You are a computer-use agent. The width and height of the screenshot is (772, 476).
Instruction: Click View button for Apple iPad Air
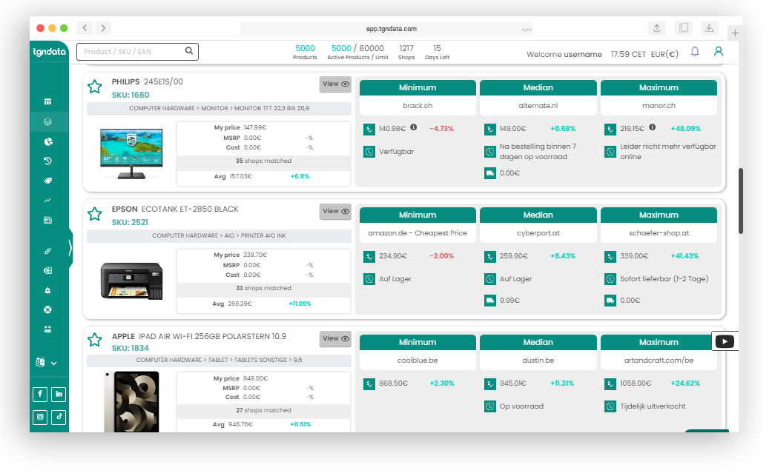pos(336,338)
